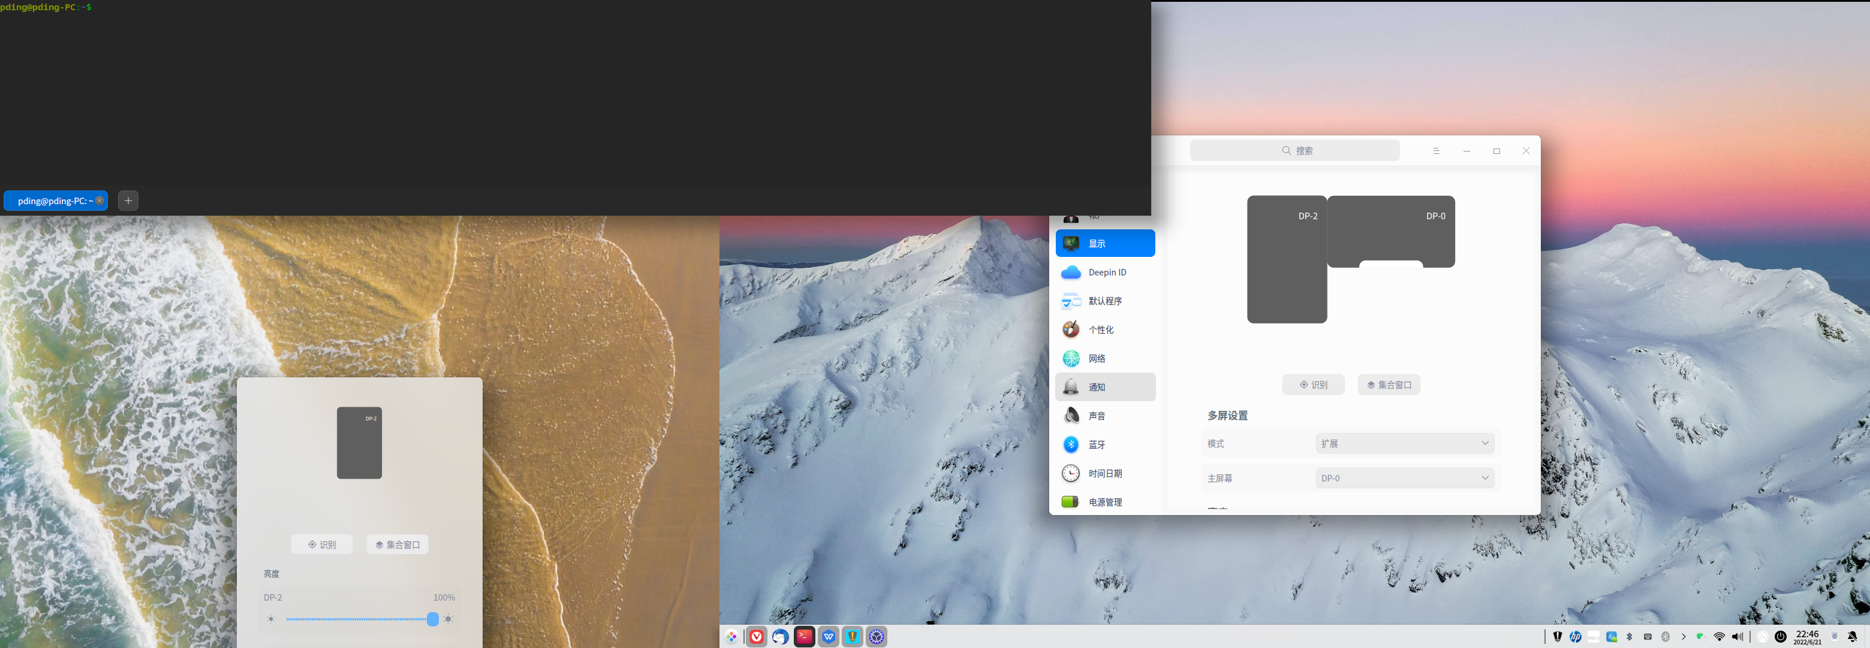1870x648 pixels.
Task: Click the 蓝牙 Bluetooth sidebar icon
Action: pos(1071,444)
